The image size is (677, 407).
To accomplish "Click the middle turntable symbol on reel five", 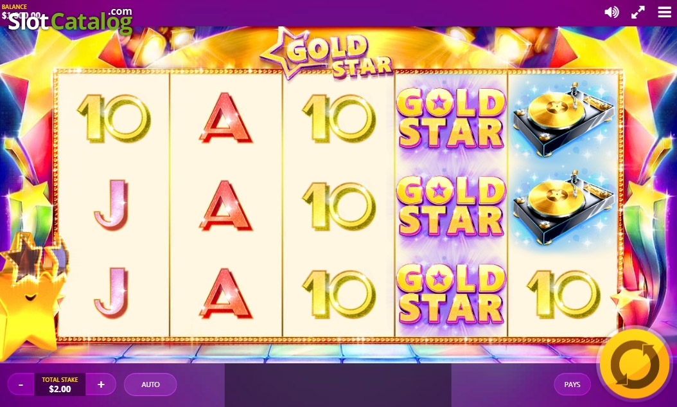I will coord(563,207).
